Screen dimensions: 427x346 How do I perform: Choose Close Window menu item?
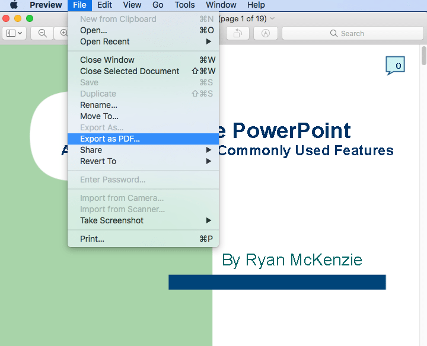(x=107, y=60)
